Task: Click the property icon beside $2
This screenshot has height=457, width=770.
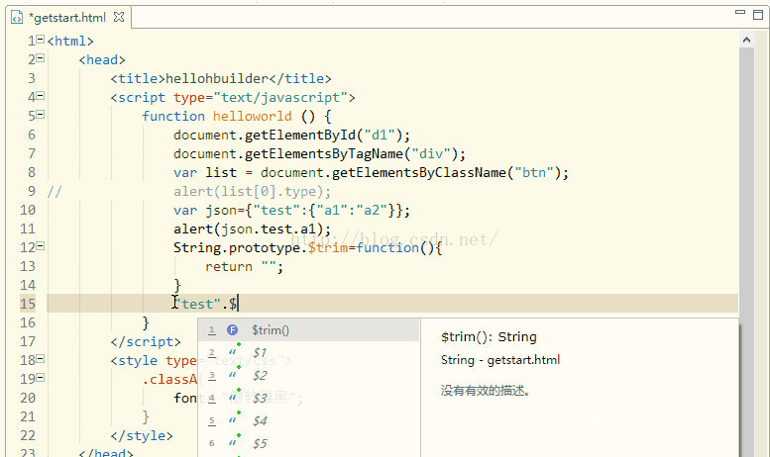Action: [234, 374]
